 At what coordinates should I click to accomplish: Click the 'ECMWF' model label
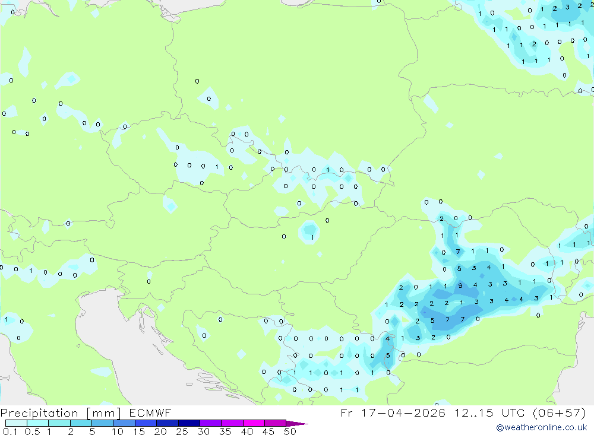click(150, 413)
